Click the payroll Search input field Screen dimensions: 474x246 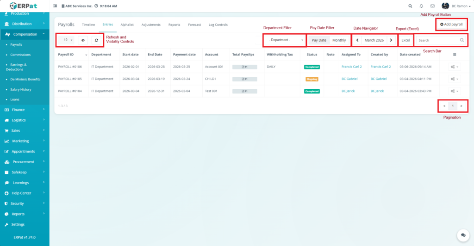pyautogui.click(x=437, y=40)
